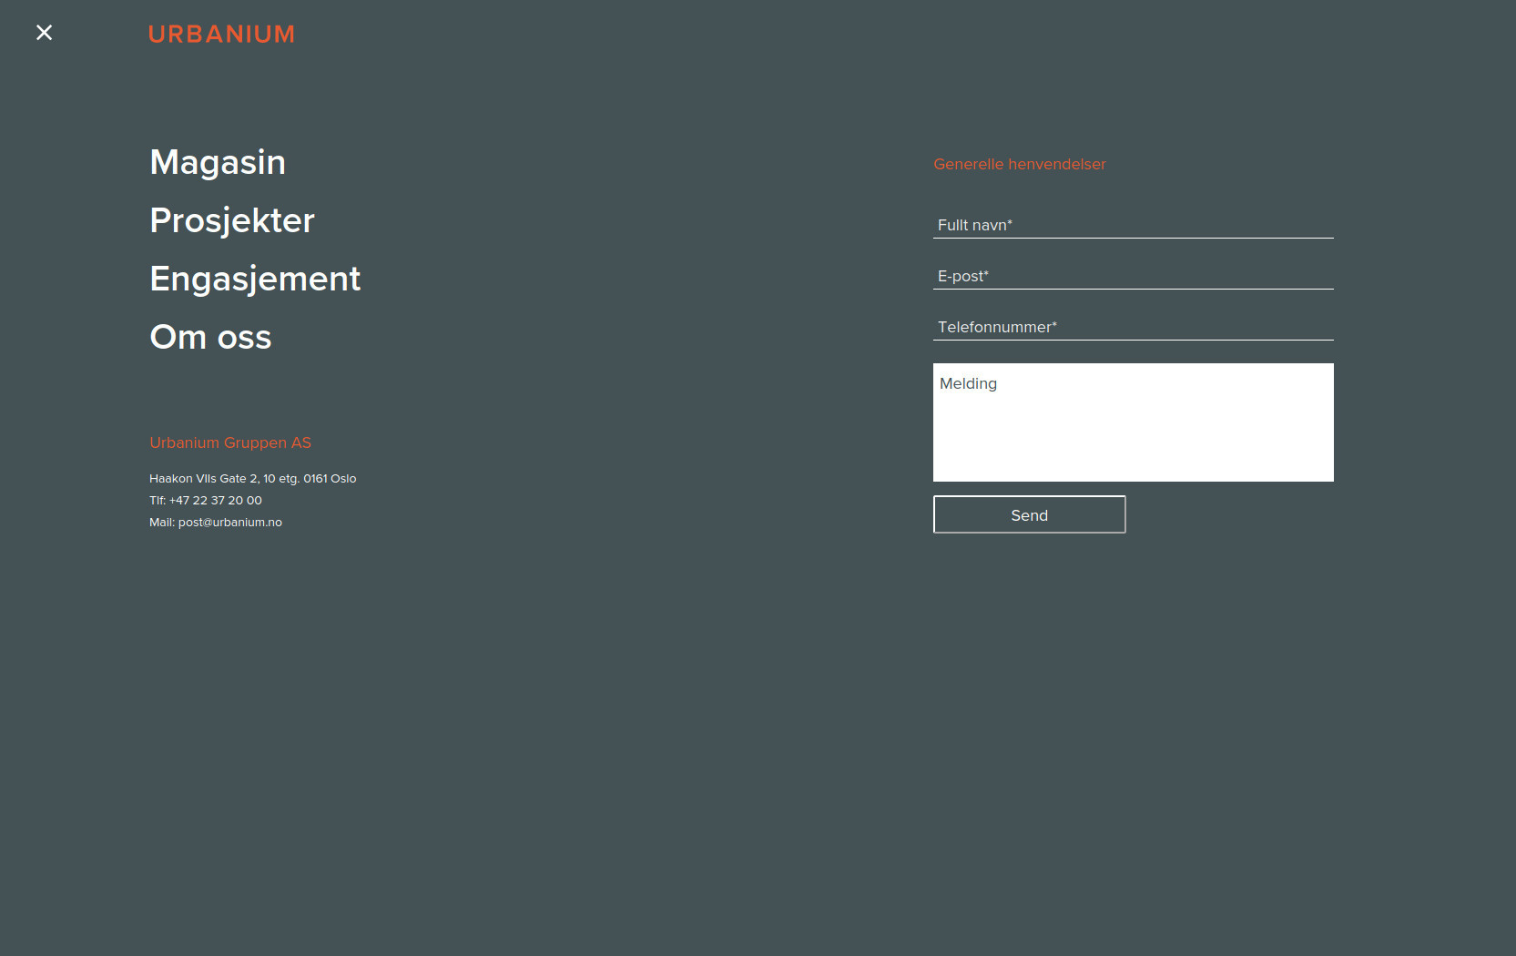
Task: Open the post@urbanium.no email link
Action: 230,523
